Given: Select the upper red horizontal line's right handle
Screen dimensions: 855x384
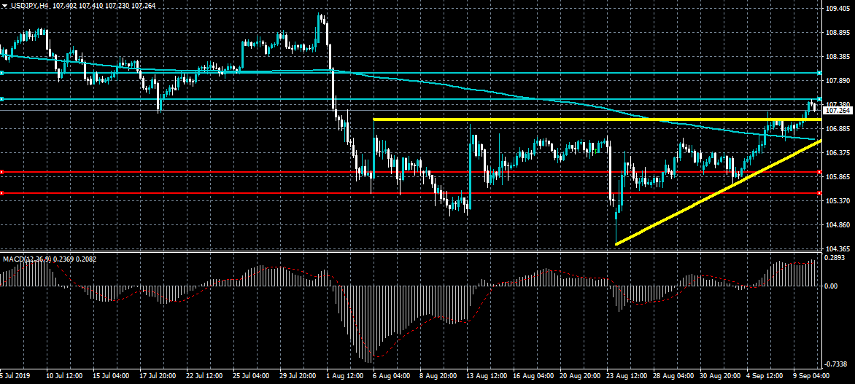Looking at the screenshot, I should (819, 172).
